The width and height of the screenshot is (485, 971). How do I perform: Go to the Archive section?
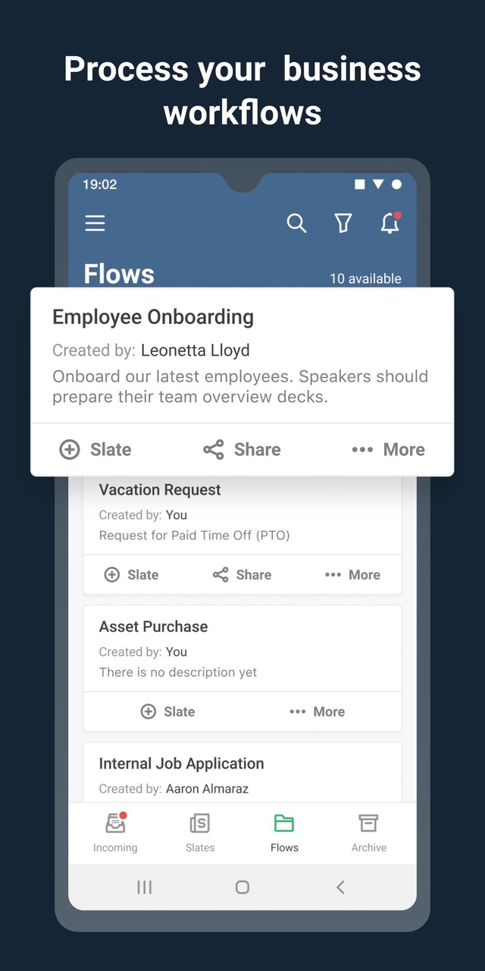coord(368,832)
